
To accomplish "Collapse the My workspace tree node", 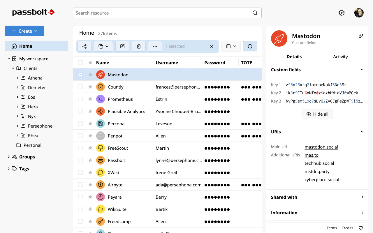I will (9, 59).
